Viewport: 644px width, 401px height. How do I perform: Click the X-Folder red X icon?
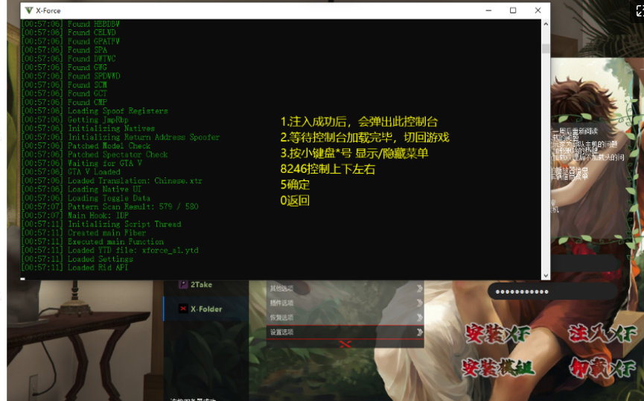pos(183,309)
